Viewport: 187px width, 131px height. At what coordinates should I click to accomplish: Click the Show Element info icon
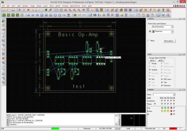137,10
